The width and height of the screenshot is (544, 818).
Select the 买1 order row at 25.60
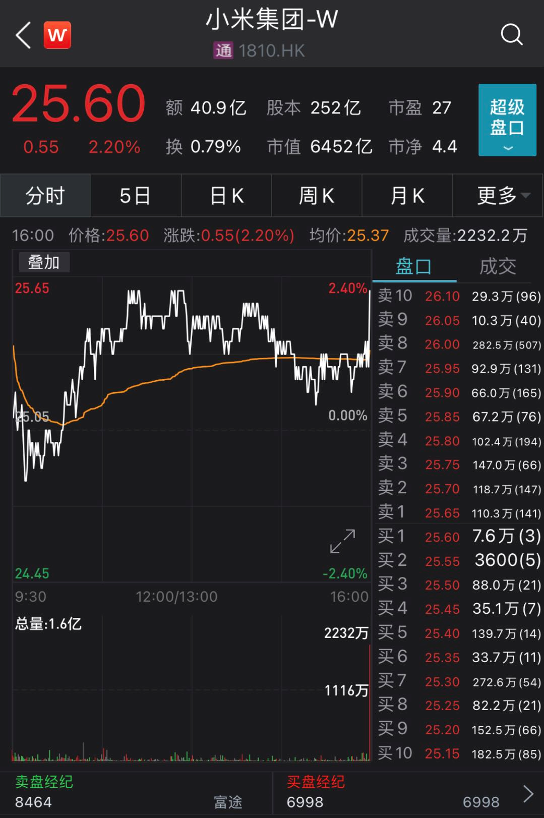(459, 537)
